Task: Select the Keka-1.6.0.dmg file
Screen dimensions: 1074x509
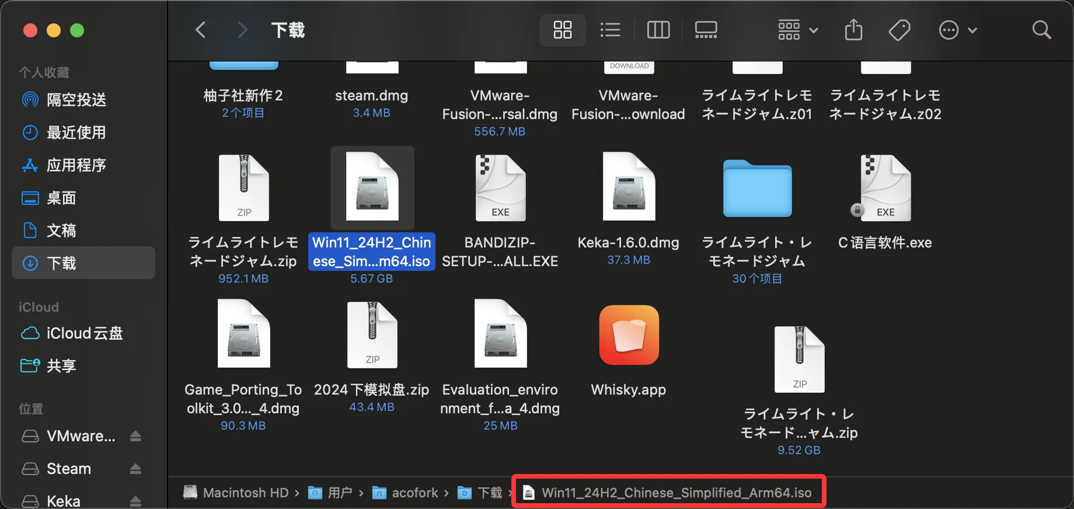Action: coord(629,188)
